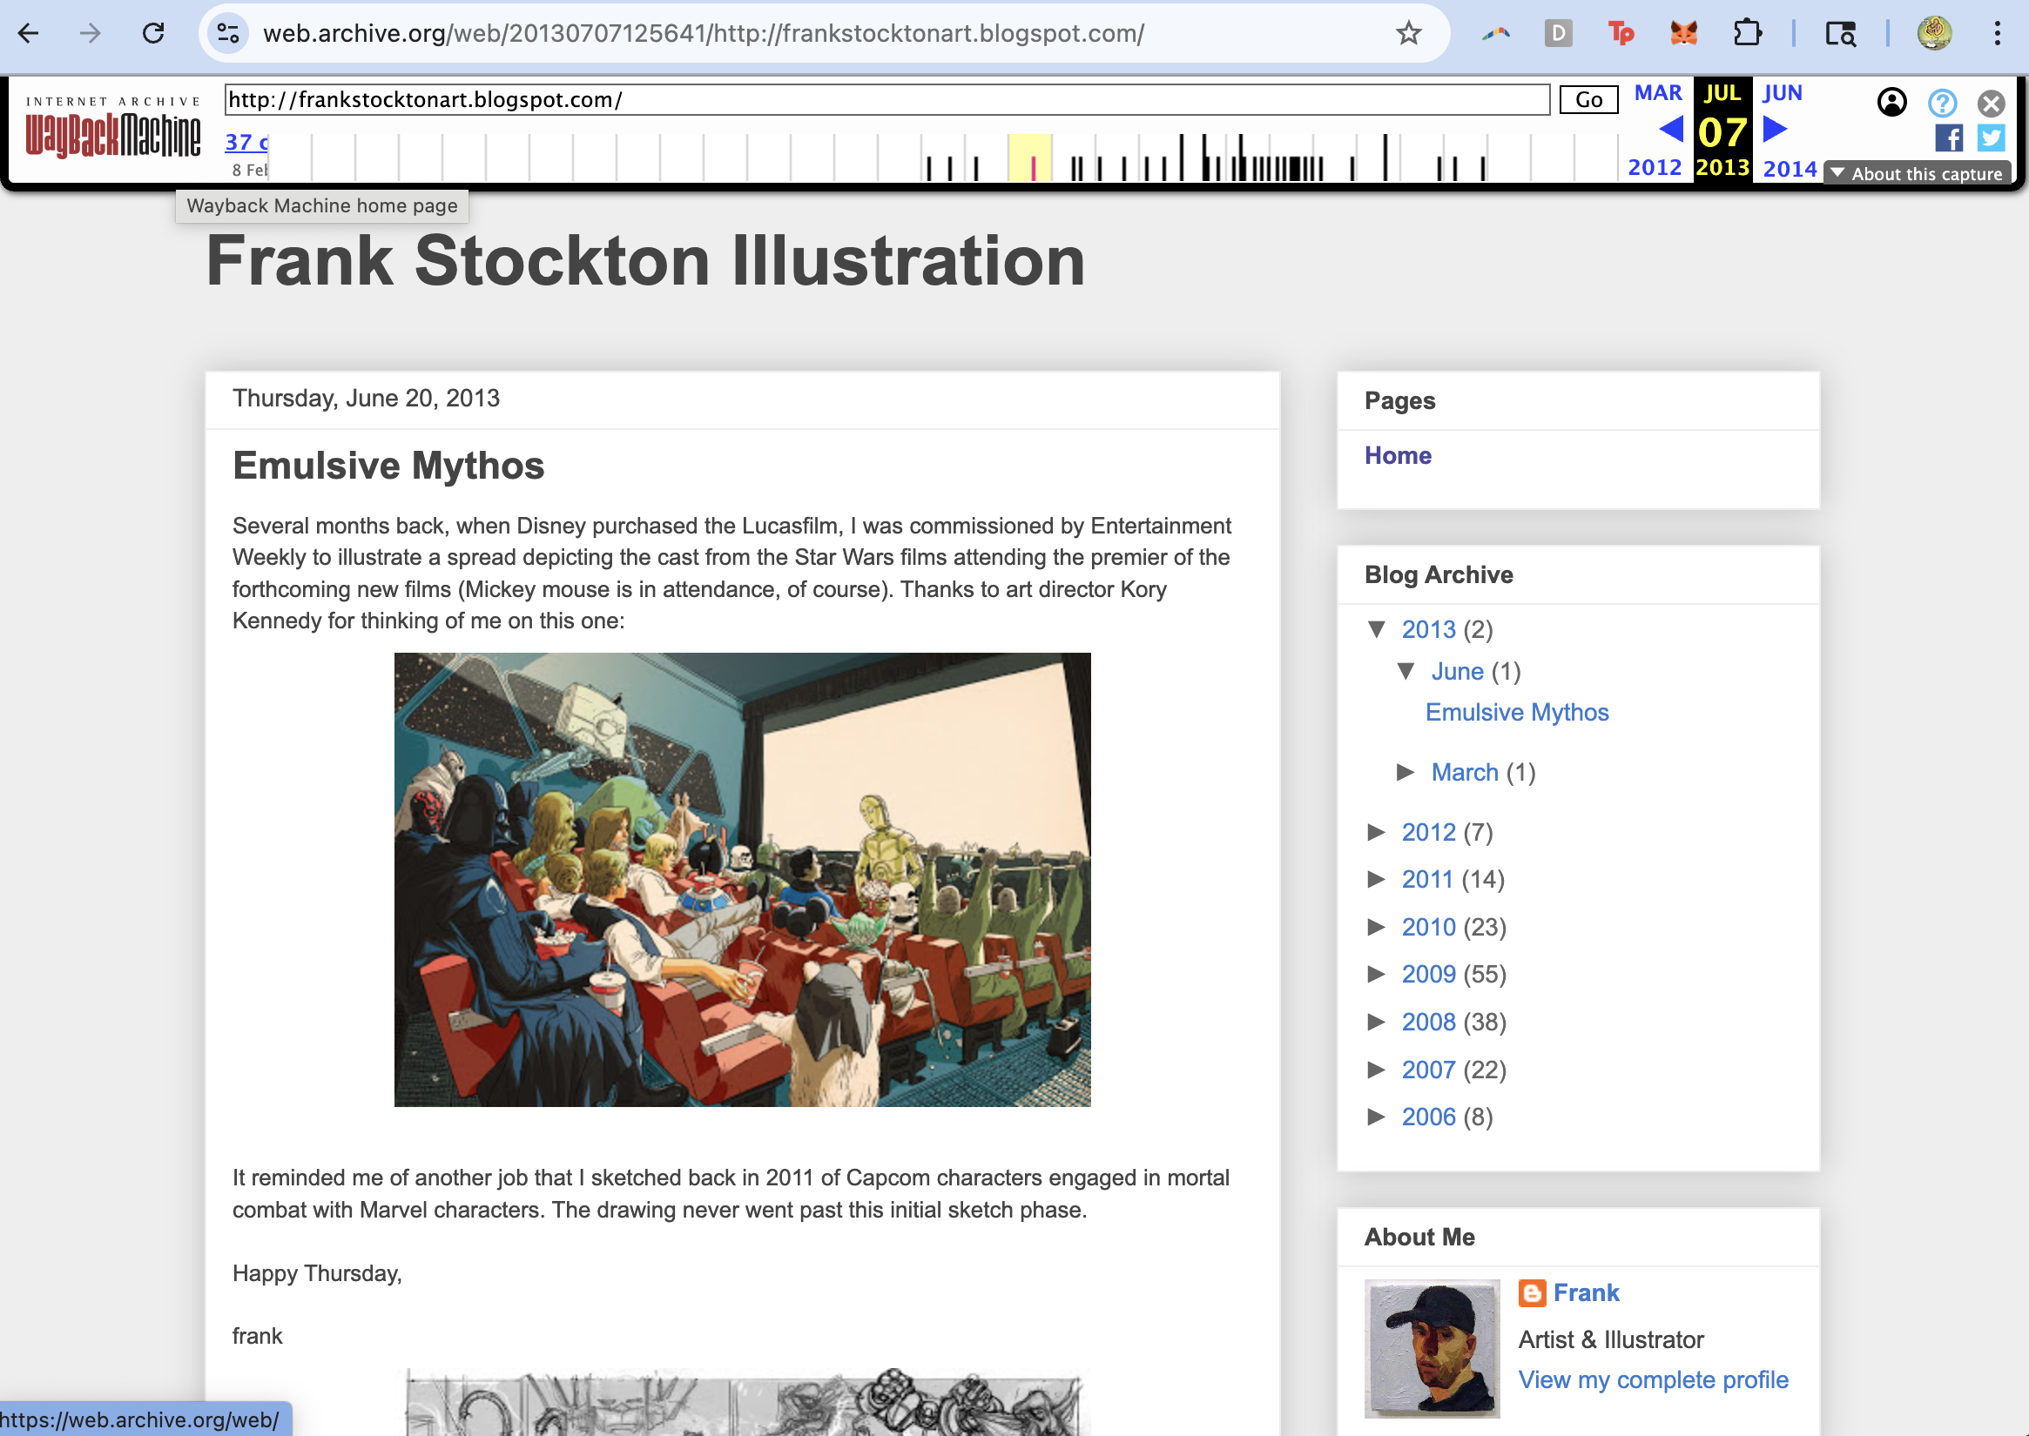Image resolution: width=2029 pixels, height=1436 pixels.
Task: Share this capture via the Facebook icon
Action: click(1949, 139)
